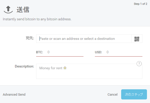Open the Advanced Send option
The image size is (150, 103).
coord(14,94)
